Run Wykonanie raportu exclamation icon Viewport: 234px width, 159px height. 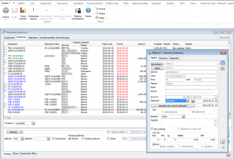tap(33, 10)
